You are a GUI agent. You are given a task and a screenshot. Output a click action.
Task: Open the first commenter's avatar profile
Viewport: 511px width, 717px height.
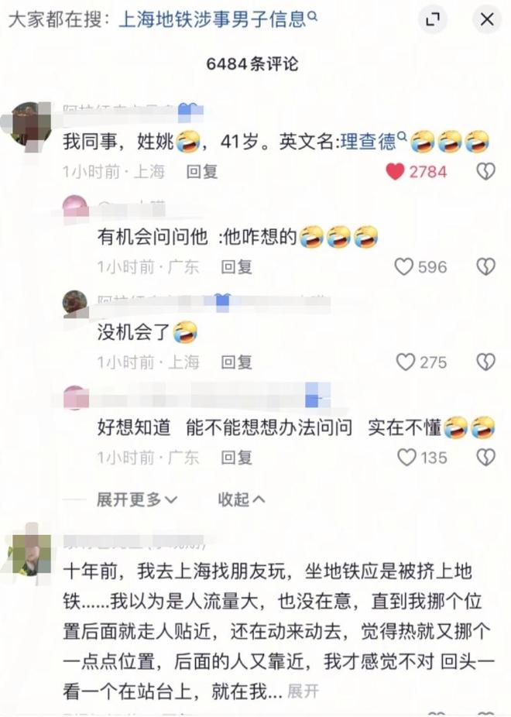click(31, 125)
